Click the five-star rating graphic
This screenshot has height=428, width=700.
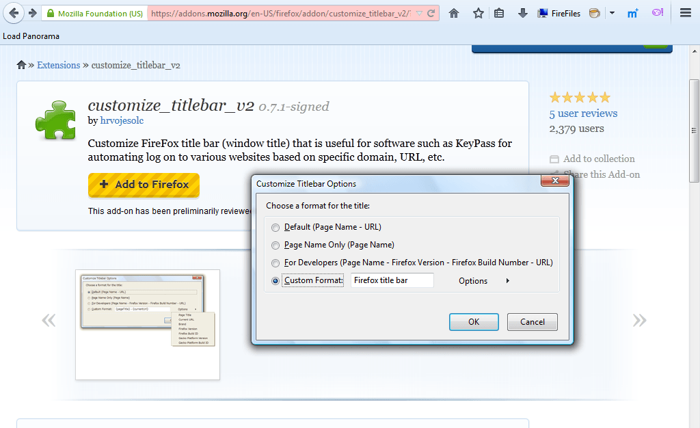tap(580, 97)
